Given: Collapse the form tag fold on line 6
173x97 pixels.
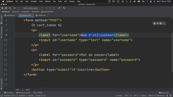Looking at the screenshot, I should tap(15, 20).
